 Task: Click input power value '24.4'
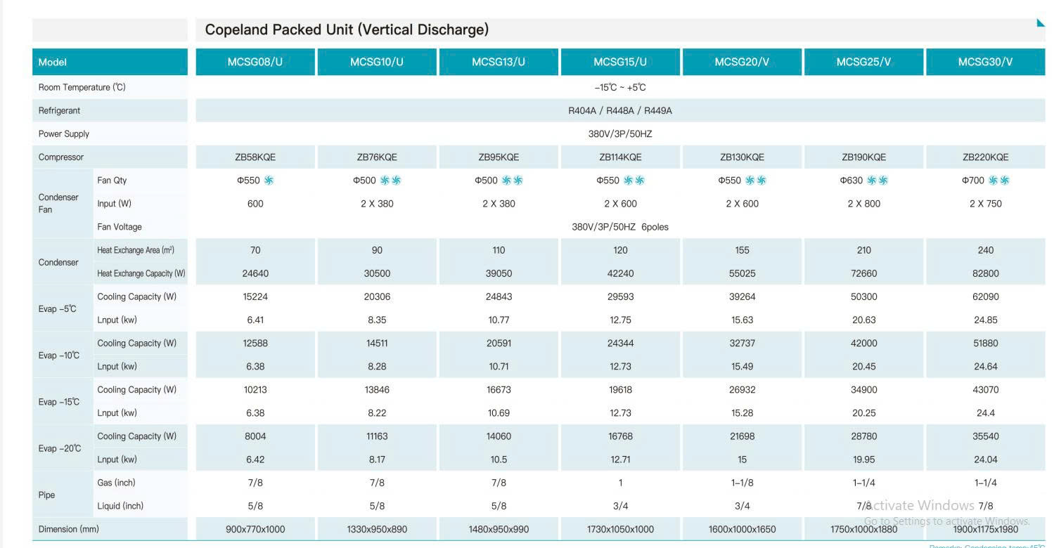[985, 412]
